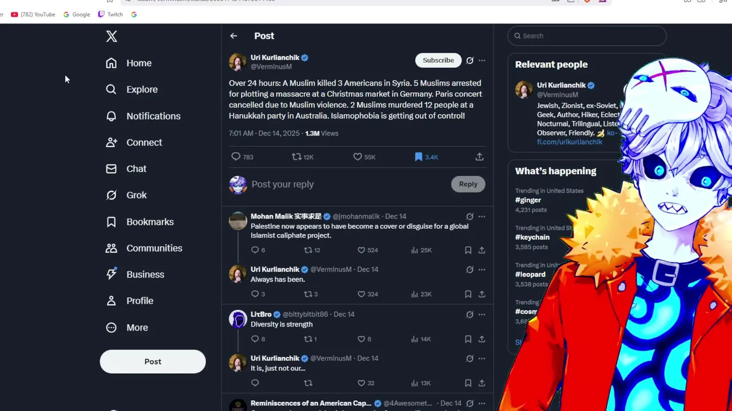Open Bookmarks in the sidebar
The height and width of the screenshot is (411, 732).
pyautogui.click(x=140, y=221)
